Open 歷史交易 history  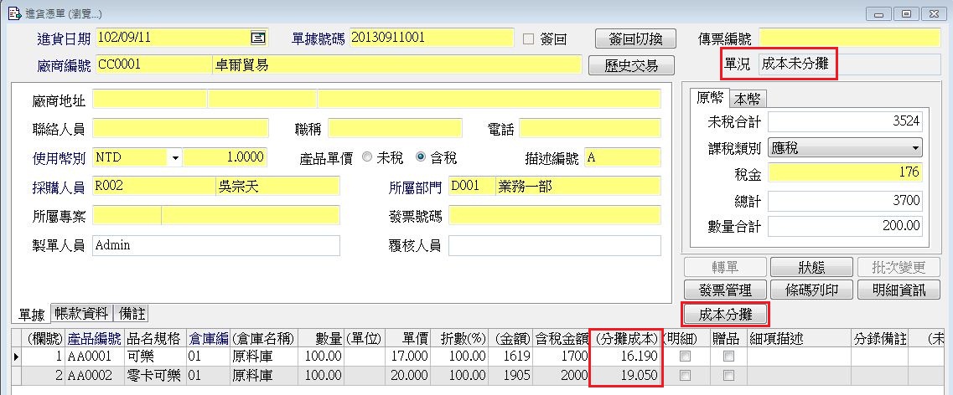coord(629,65)
